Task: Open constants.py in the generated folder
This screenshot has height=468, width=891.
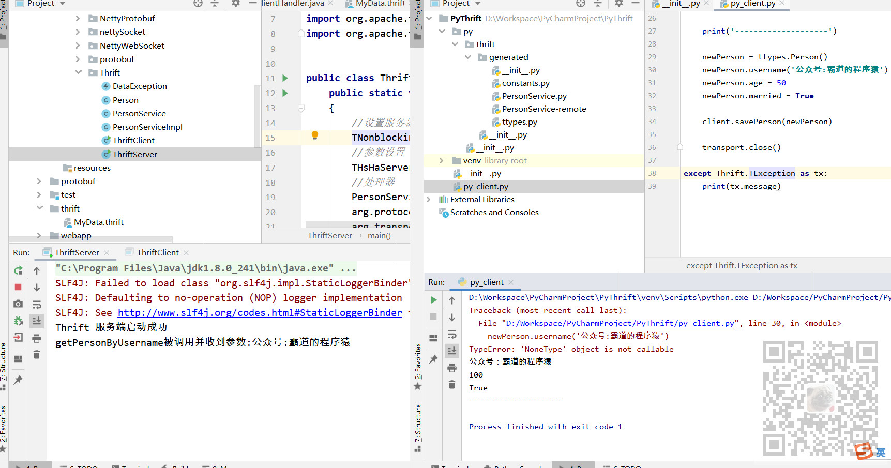Action: click(x=525, y=83)
